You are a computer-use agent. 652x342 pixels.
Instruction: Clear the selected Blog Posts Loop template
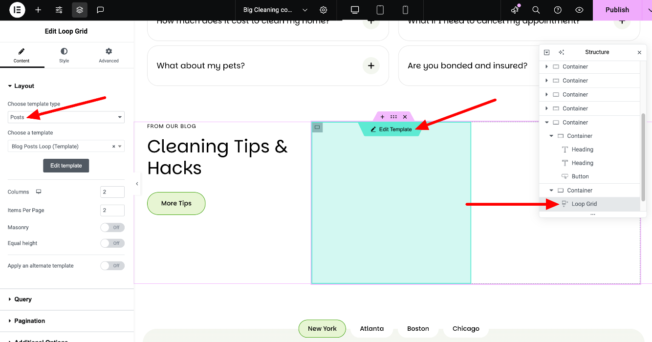pos(113,147)
